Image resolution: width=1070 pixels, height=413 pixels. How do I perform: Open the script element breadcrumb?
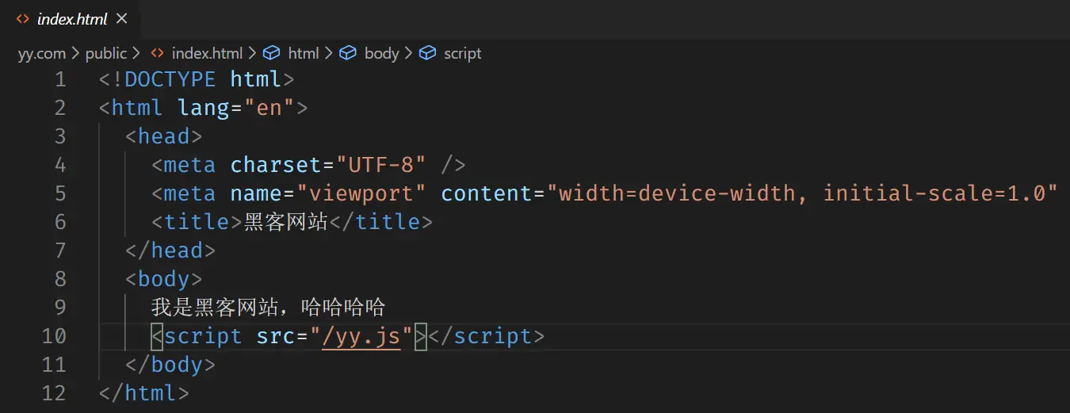[x=462, y=53]
